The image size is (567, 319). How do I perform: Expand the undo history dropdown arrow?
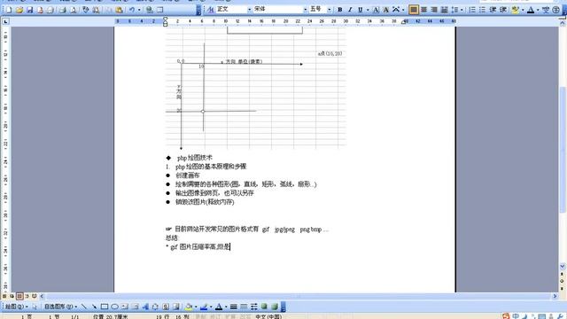(139, 10)
